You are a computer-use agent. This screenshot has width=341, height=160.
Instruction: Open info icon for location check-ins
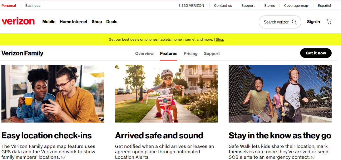pyautogui.click(x=63, y=157)
